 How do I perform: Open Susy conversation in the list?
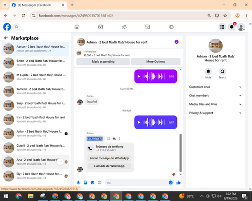tap(35, 105)
